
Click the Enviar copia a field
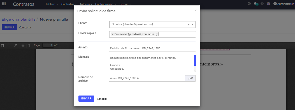coord(152,34)
